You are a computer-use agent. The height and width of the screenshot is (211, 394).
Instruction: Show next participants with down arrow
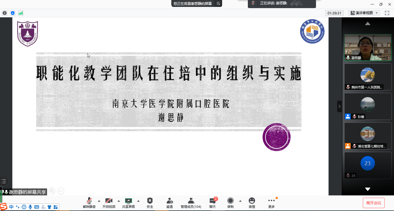tap(368, 189)
